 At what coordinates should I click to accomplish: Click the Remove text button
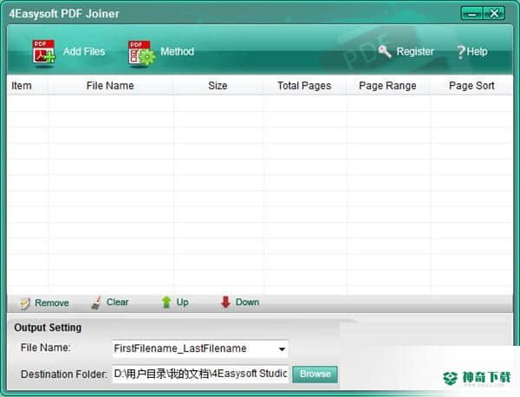coord(52,303)
